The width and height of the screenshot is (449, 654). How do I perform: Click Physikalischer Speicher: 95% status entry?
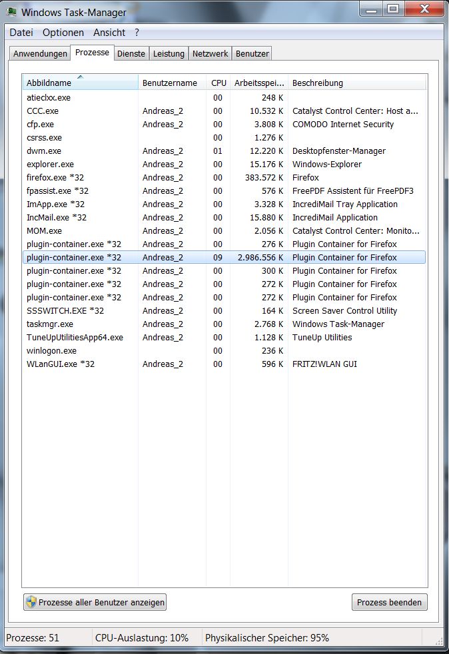click(x=267, y=638)
